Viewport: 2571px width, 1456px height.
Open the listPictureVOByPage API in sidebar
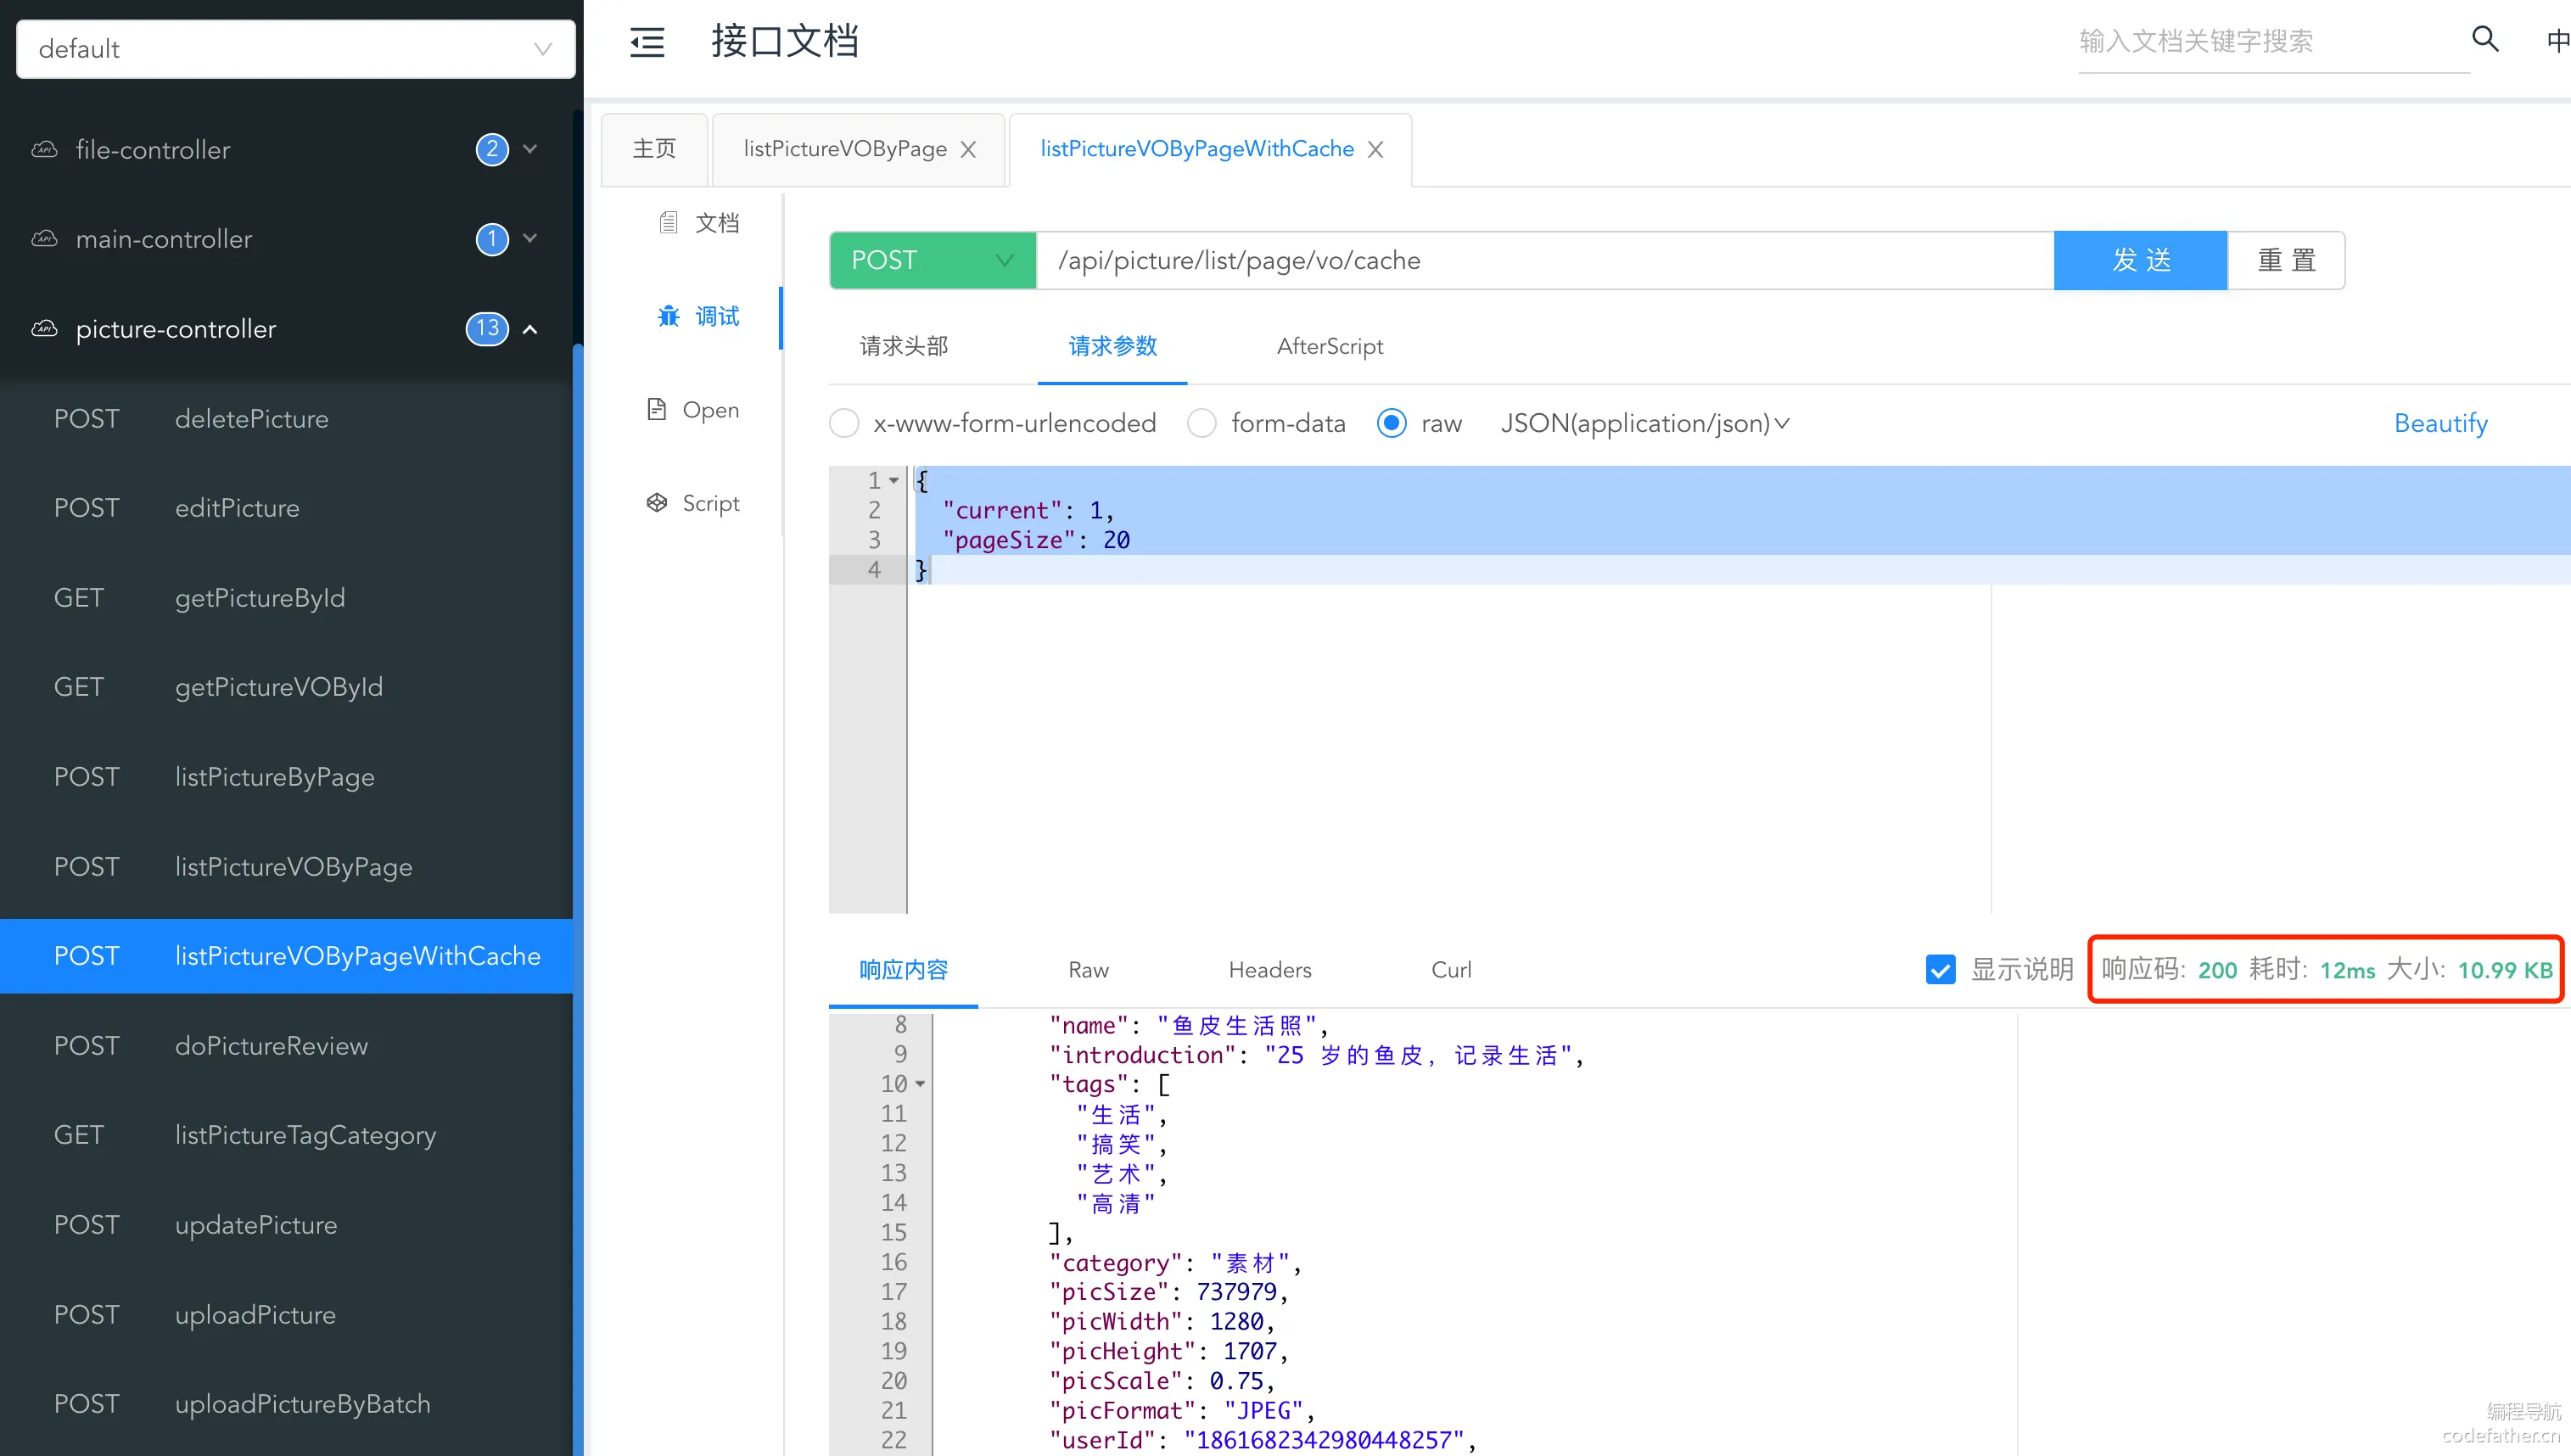(286, 866)
